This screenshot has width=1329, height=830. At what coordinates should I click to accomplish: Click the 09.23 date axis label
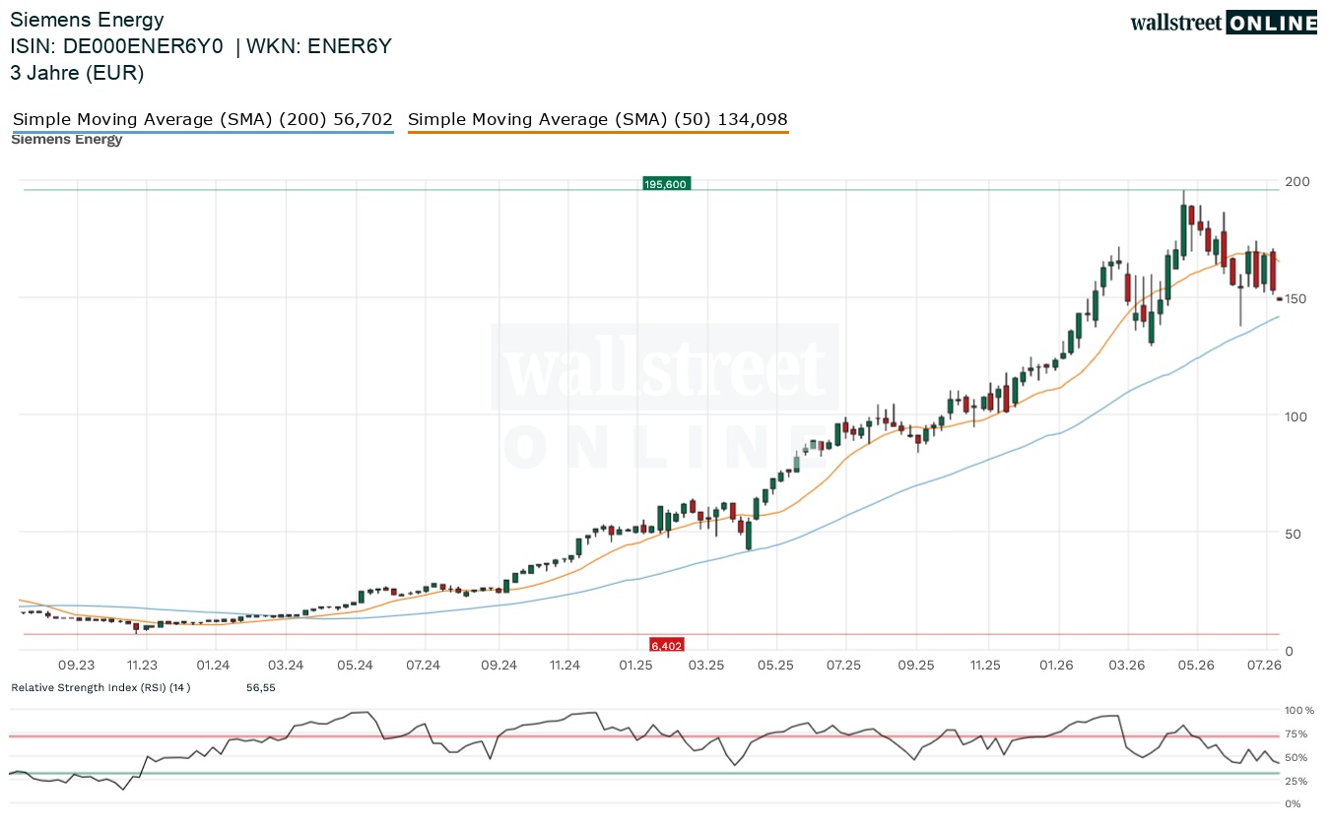click(76, 666)
